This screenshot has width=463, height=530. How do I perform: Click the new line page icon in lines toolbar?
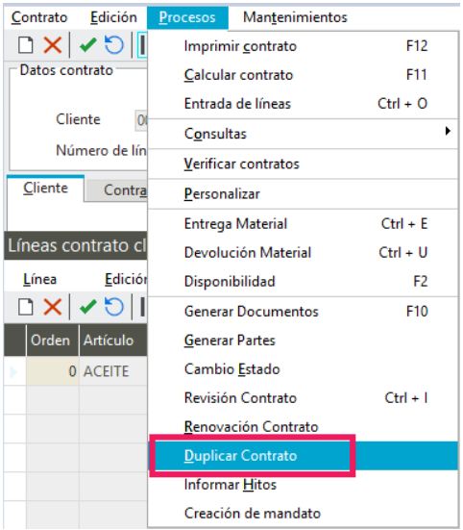tap(26, 307)
